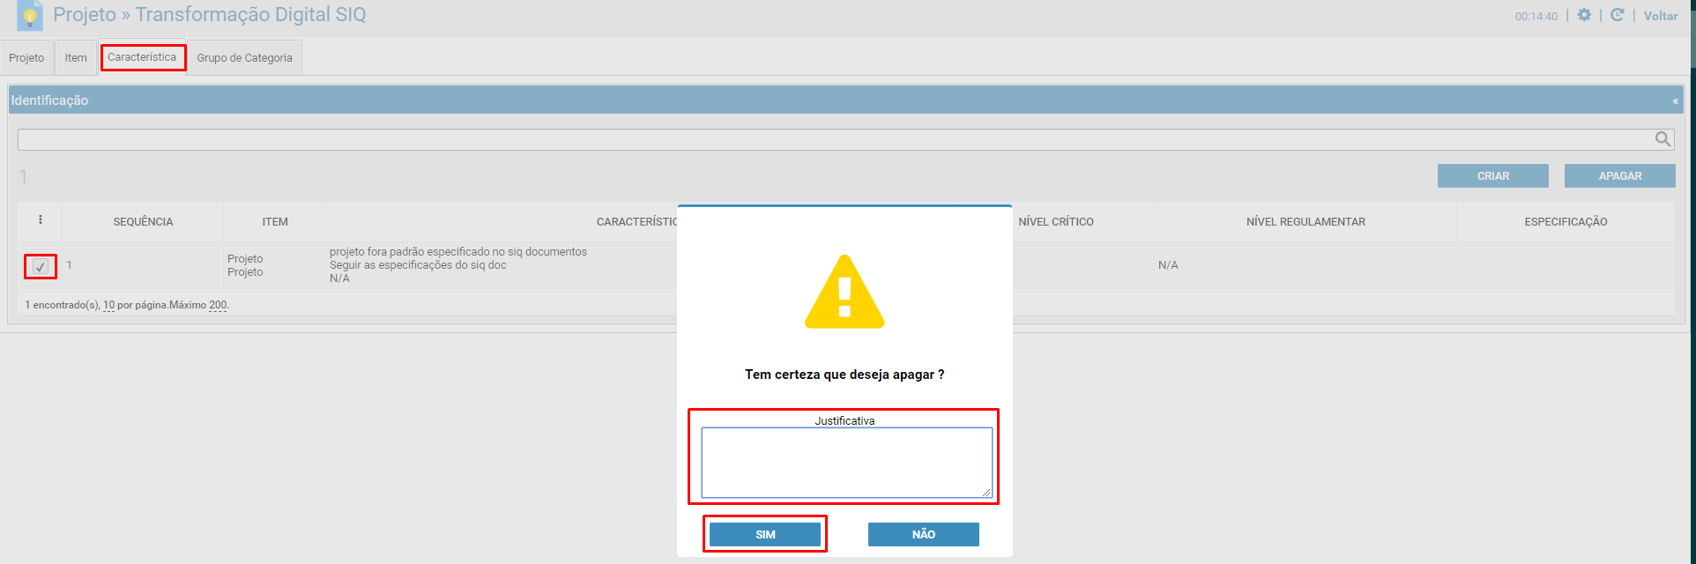Switch to the Item tab
The height and width of the screenshot is (564, 1696).
[76, 58]
